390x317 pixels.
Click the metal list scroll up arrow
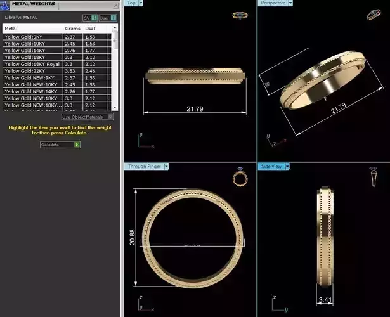(115, 27)
